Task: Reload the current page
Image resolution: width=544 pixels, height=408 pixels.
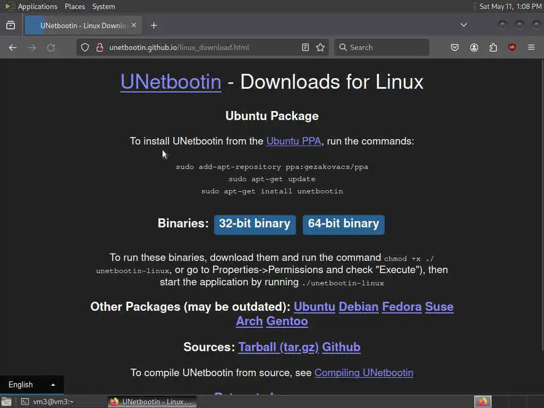Action: pos(51,47)
